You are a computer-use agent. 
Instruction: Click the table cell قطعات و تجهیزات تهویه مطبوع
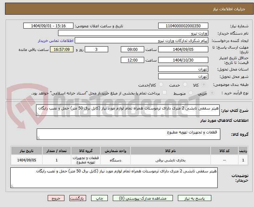(86, 160)
